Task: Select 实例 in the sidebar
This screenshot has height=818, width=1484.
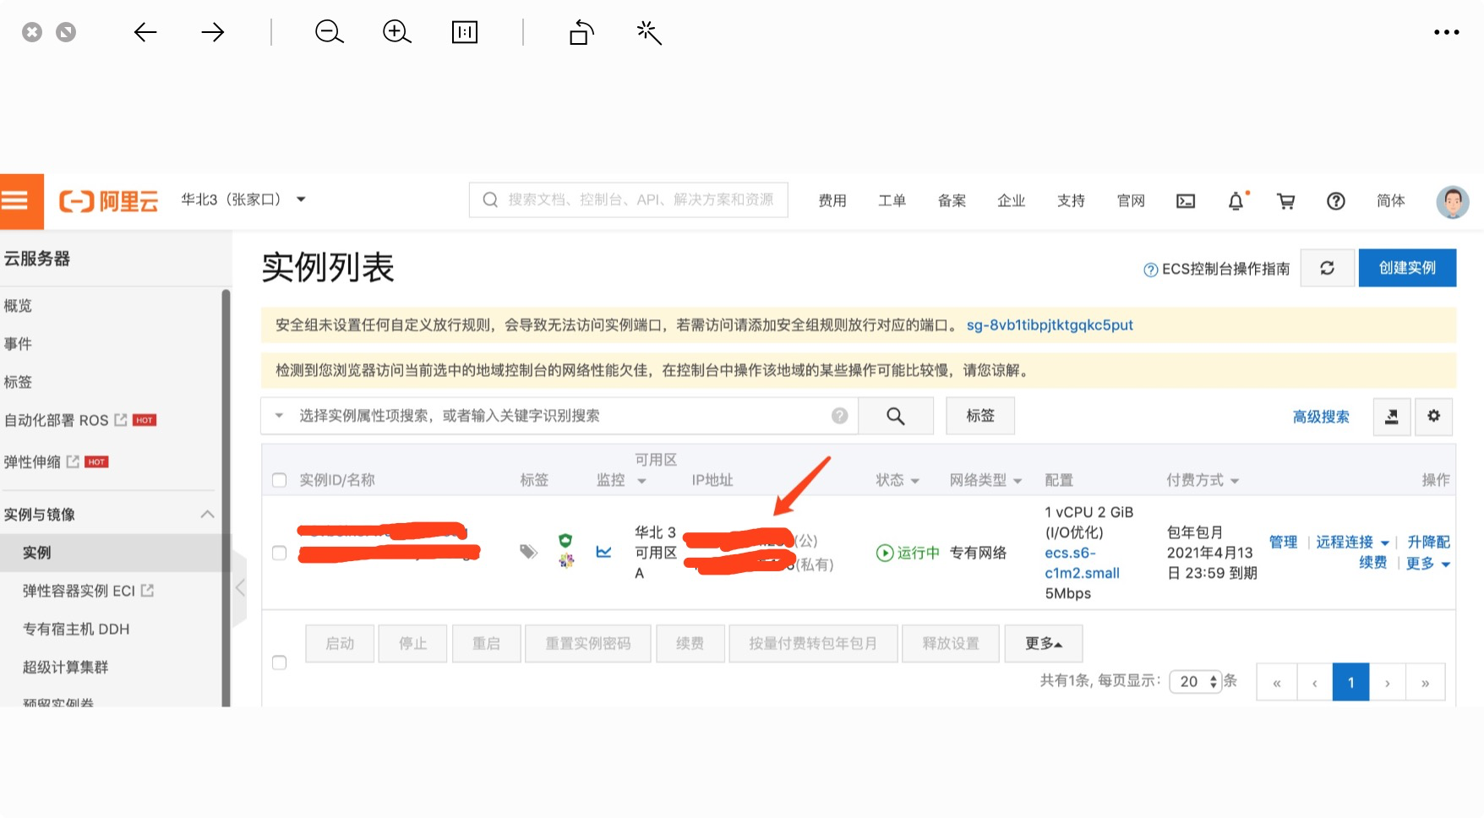Action: (x=37, y=553)
